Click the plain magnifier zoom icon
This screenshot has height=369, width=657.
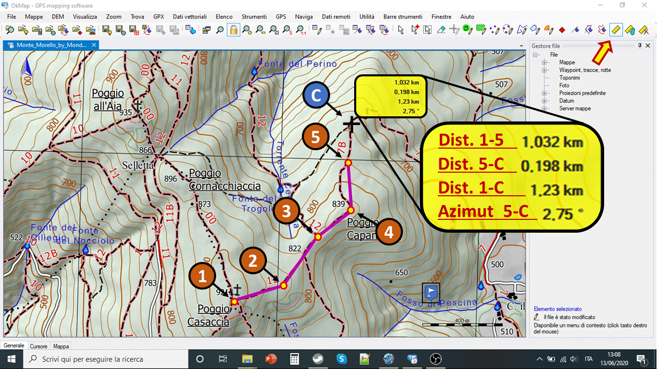pos(220,30)
